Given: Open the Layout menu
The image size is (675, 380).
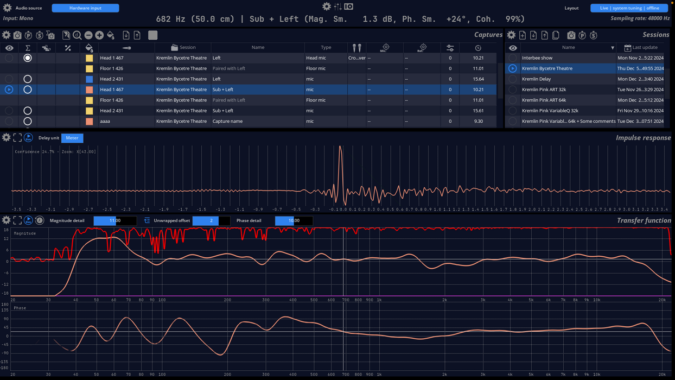Looking at the screenshot, I should click(571, 8).
